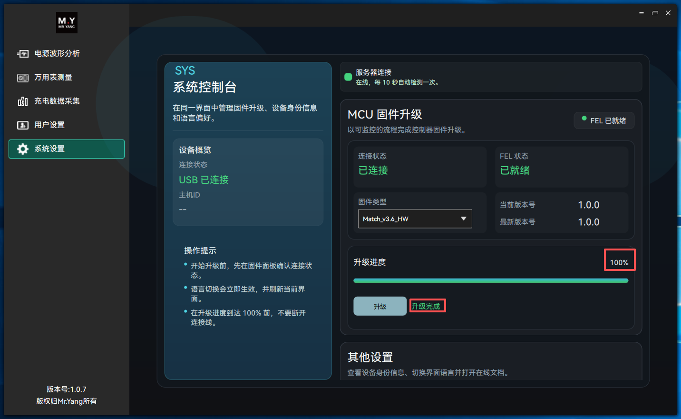The height and width of the screenshot is (419, 681).
Task: Click the 升级完成 status text
Action: click(426, 306)
